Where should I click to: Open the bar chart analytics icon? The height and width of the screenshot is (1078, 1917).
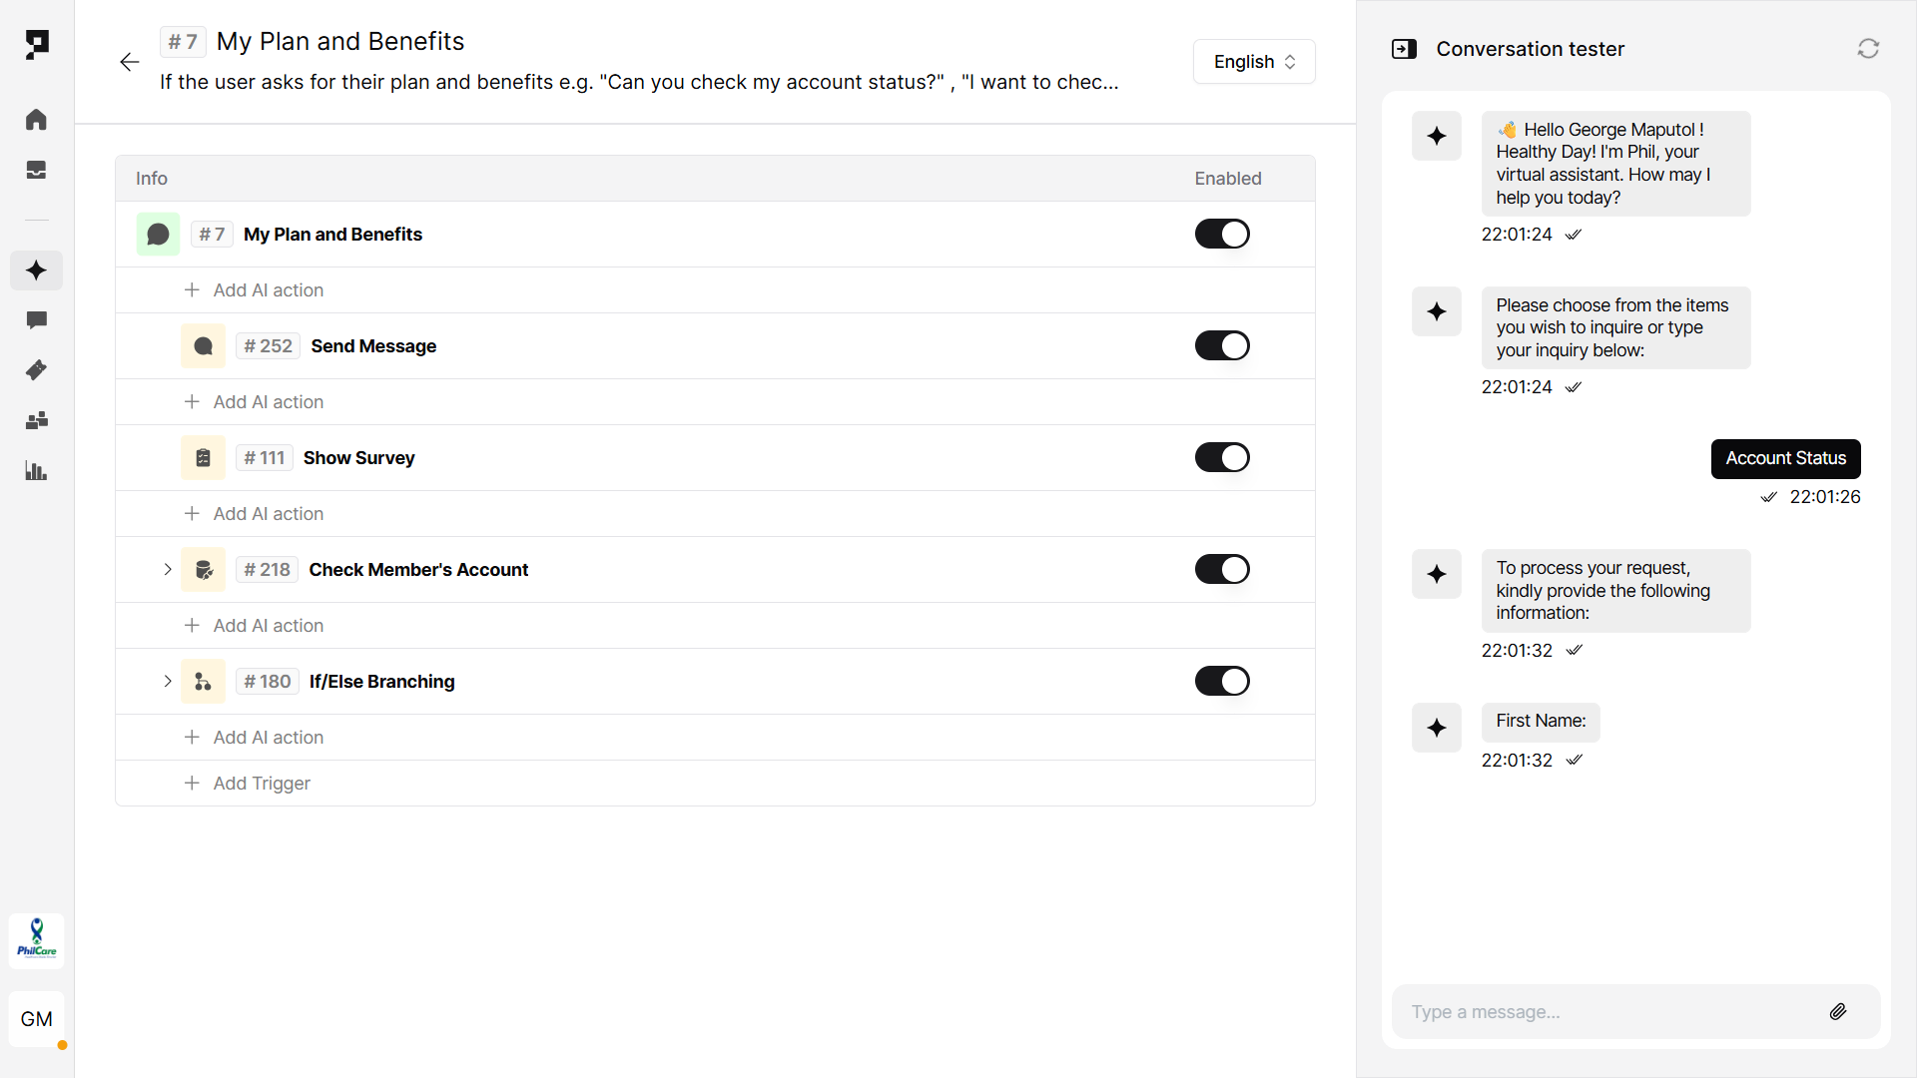[x=36, y=471]
